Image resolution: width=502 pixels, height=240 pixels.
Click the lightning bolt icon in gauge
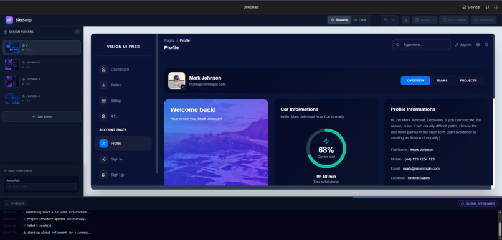tap(326, 141)
